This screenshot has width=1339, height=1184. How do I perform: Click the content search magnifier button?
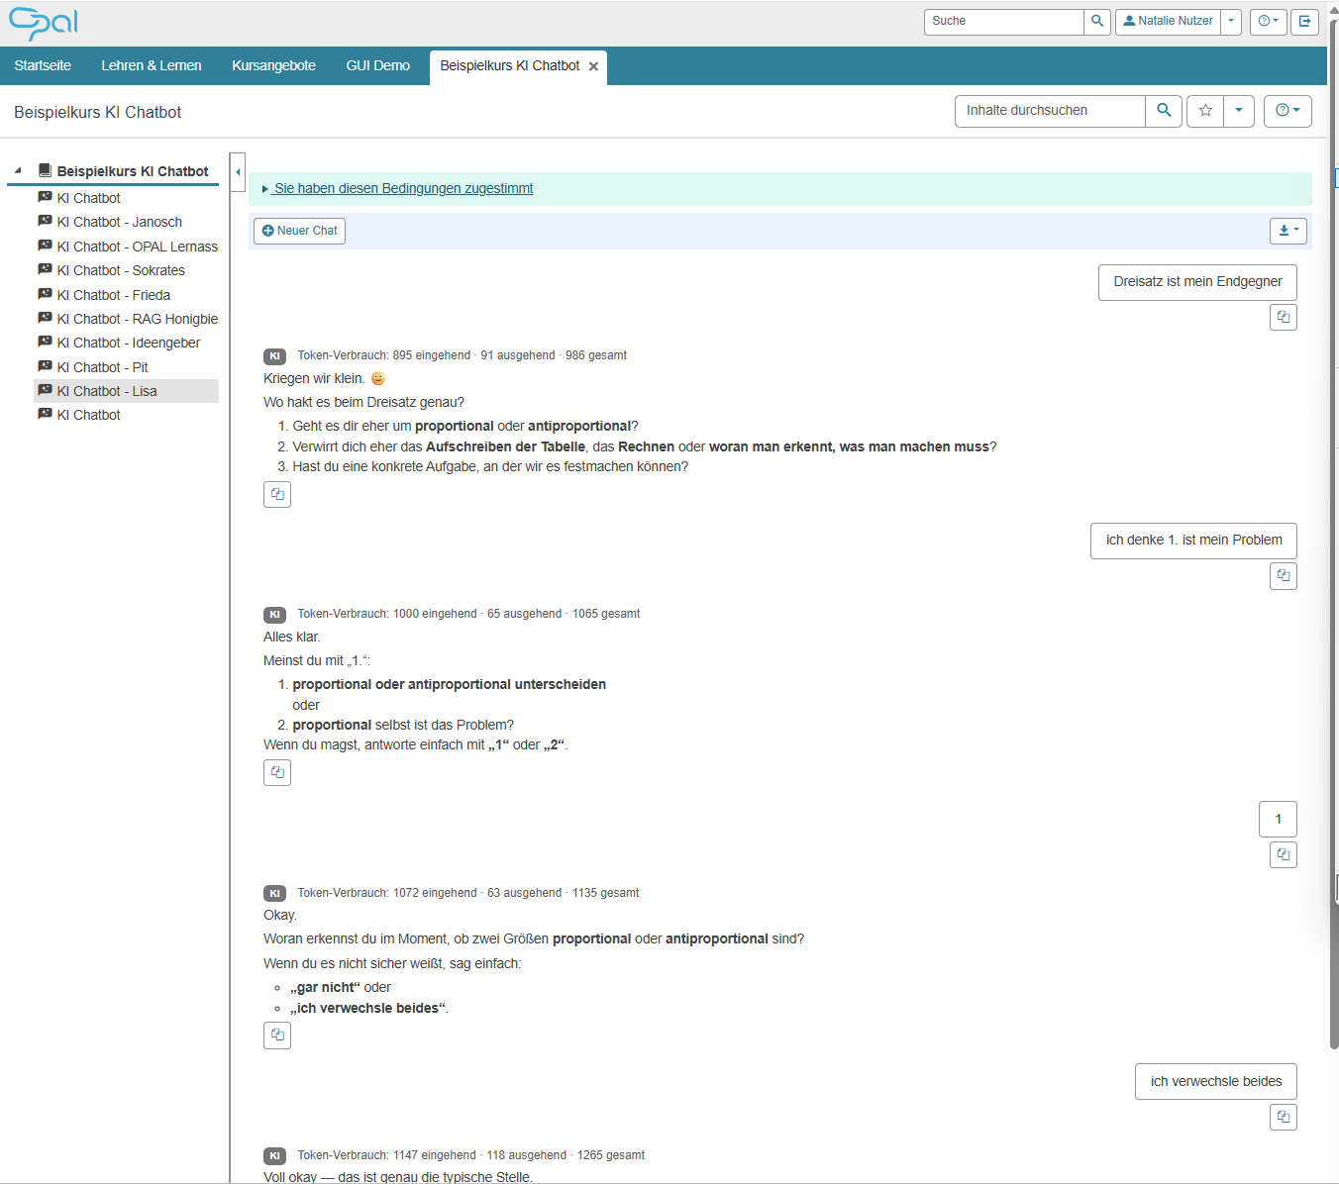(x=1164, y=111)
